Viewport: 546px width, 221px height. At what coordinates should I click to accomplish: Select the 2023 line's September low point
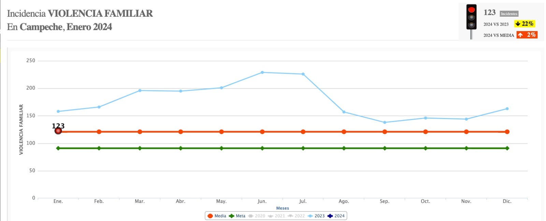[385, 122]
